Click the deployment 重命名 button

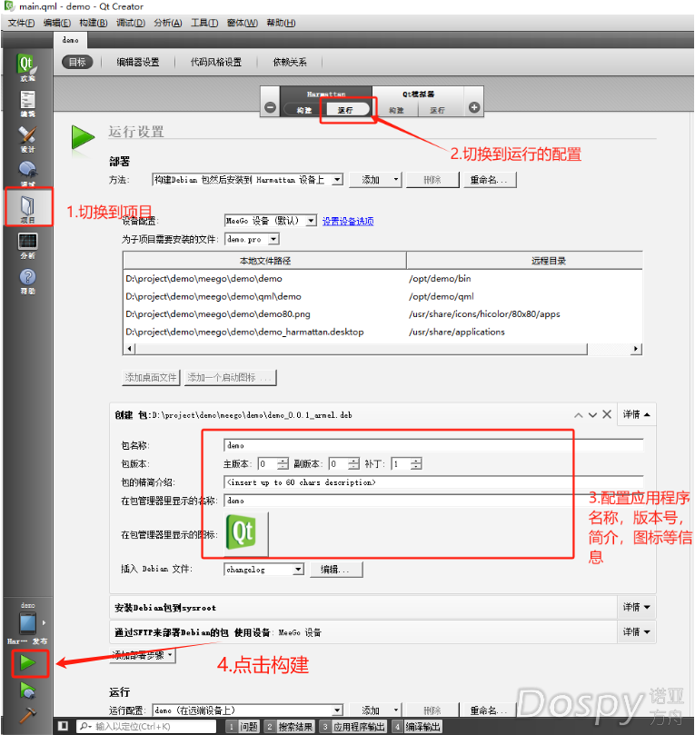pyautogui.click(x=490, y=180)
